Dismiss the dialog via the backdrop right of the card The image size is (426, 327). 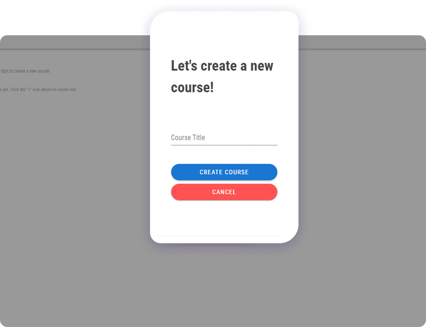click(362, 163)
